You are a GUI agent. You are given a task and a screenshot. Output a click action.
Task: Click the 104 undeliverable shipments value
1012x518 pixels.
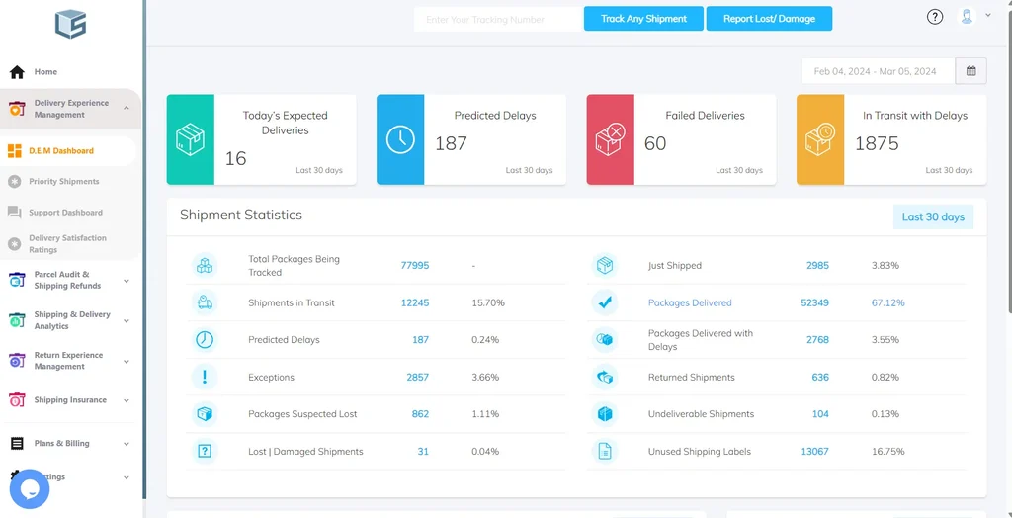[x=820, y=414]
